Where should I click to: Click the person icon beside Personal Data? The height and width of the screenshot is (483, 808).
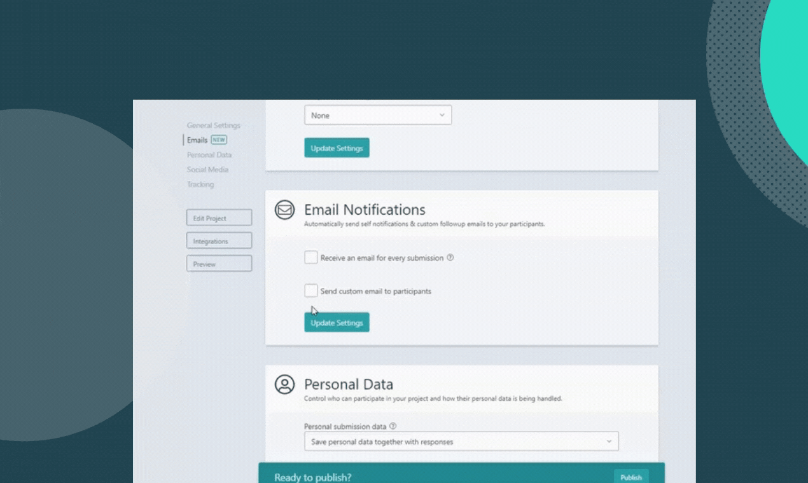pyautogui.click(x=284, y=384)
